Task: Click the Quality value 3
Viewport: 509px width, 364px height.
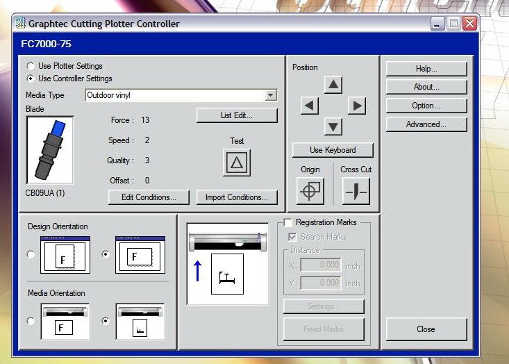Action: (x=147, y=160)
